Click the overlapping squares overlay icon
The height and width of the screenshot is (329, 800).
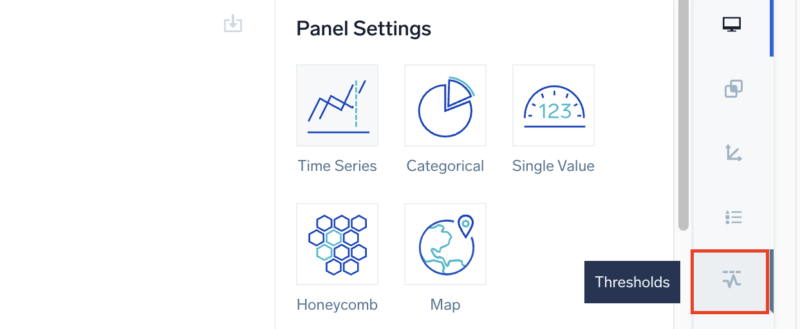[733, 89]
